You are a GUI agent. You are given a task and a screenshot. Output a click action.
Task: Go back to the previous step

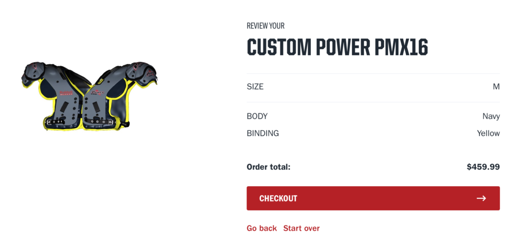coord(262,228)
